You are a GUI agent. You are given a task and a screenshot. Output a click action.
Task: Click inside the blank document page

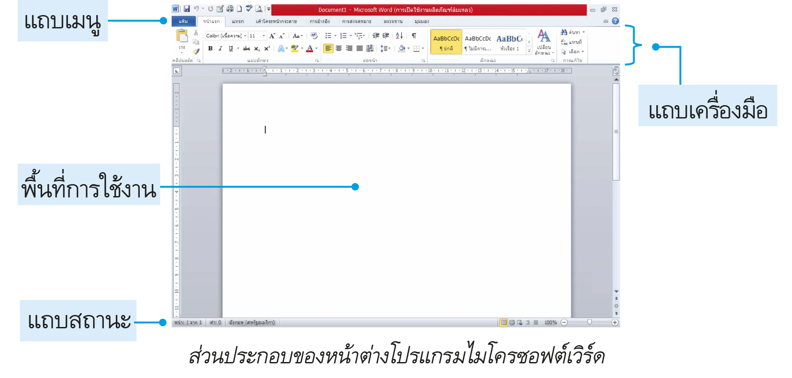[x=396, y=200]
